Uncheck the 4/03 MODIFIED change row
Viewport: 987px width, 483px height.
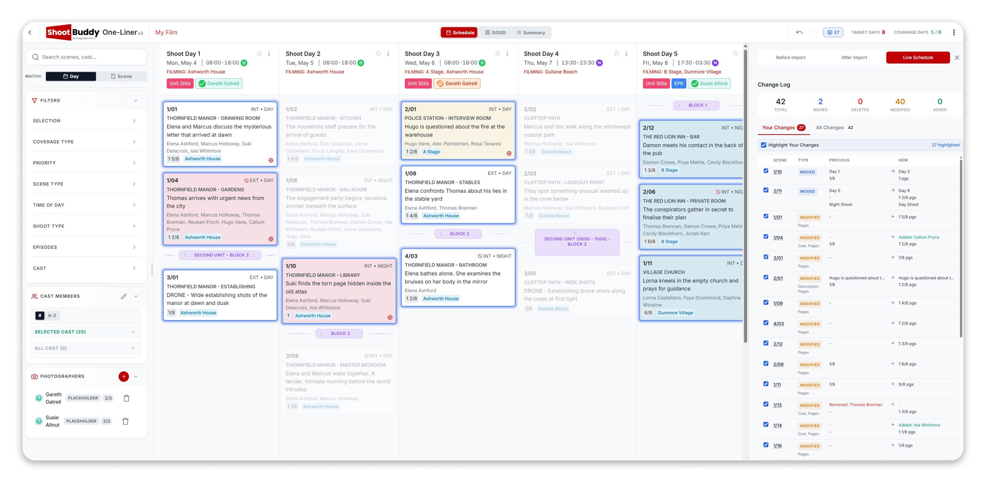(x=766, y=323)
